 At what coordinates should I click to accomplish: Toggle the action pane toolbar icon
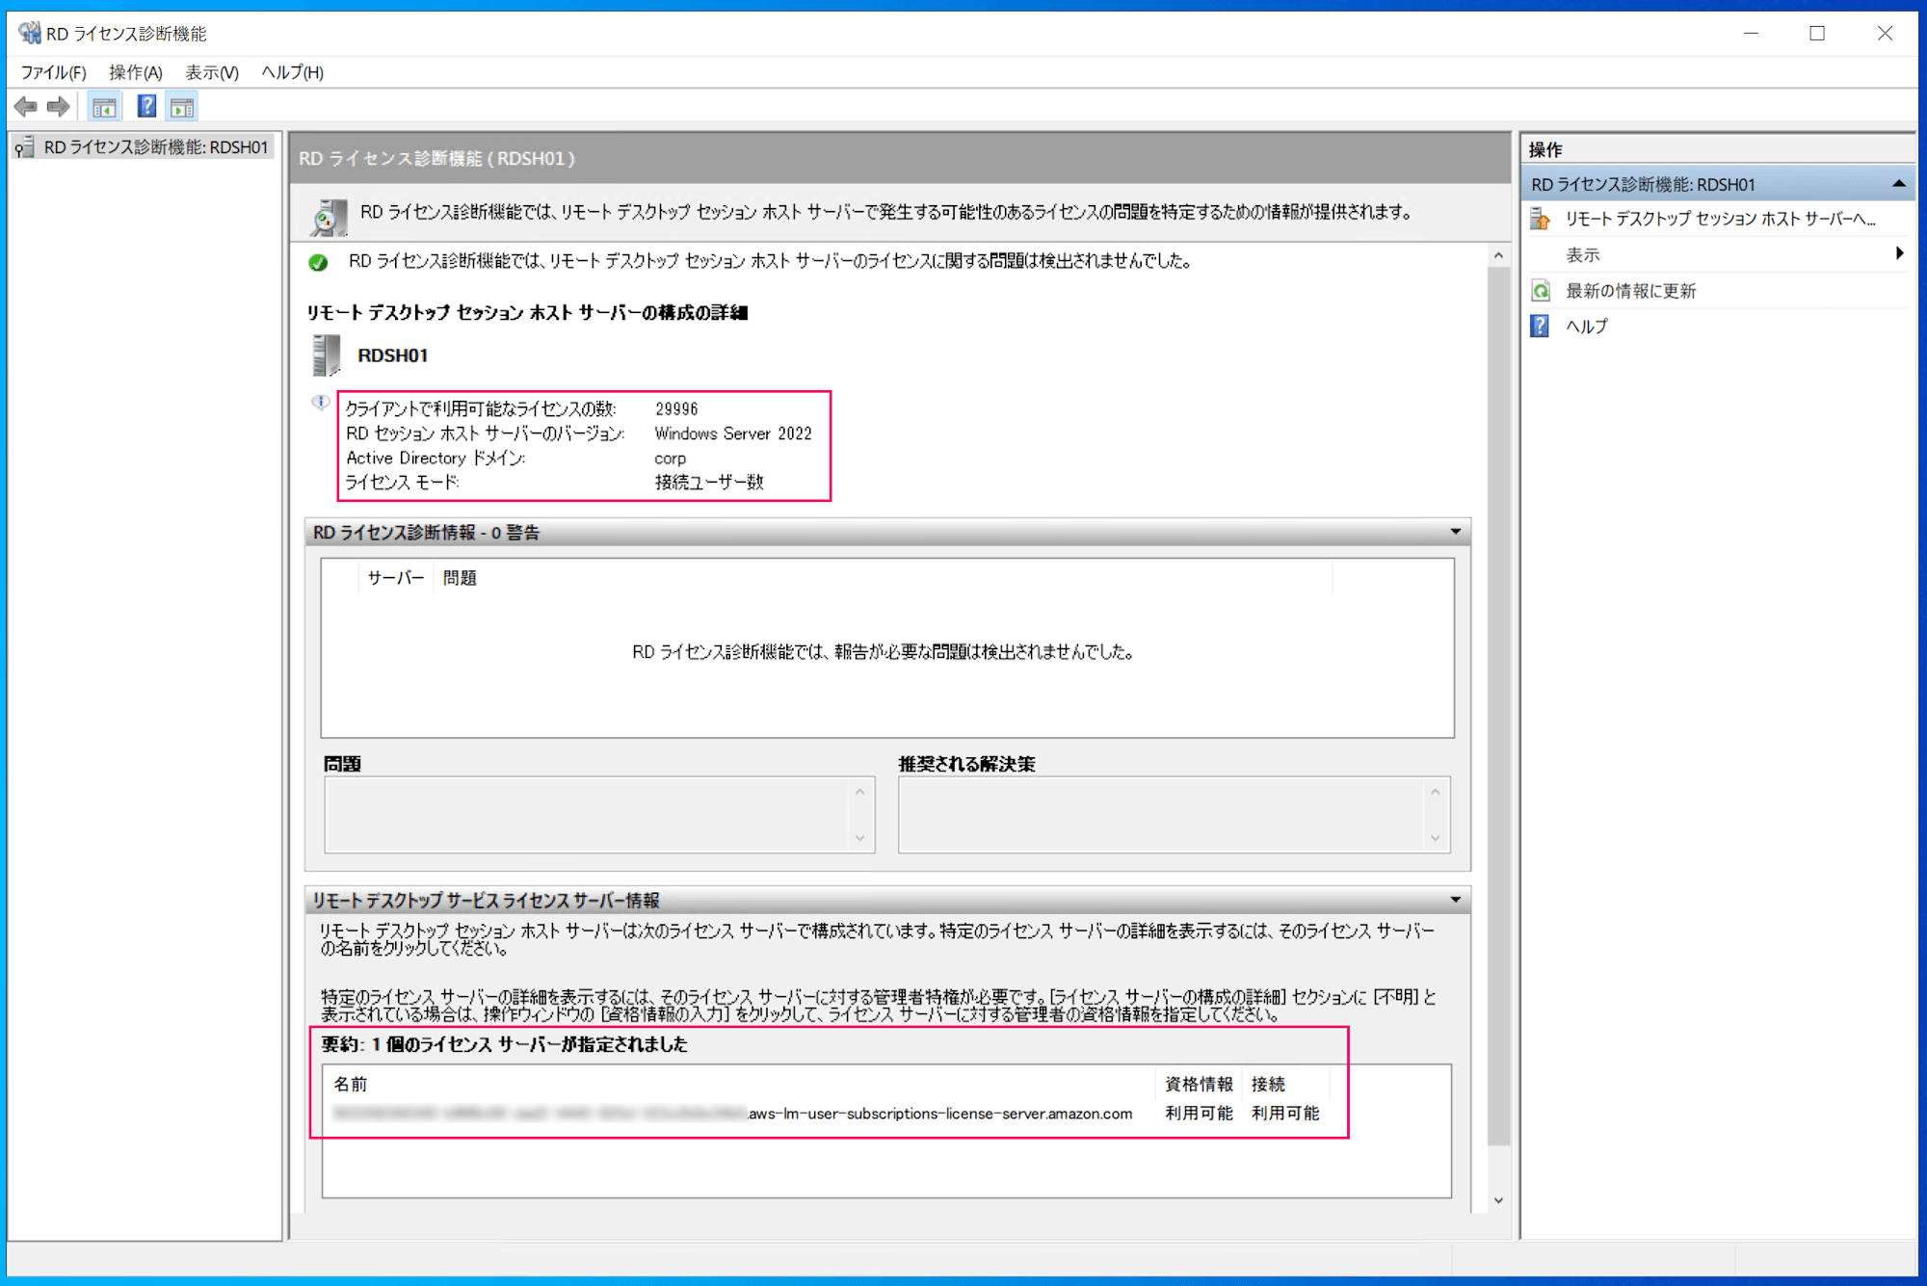182,107
